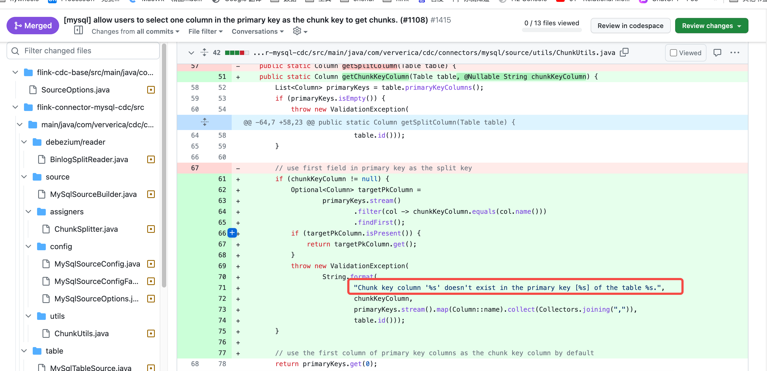Open the Review changes dropdown

point(711,26)
